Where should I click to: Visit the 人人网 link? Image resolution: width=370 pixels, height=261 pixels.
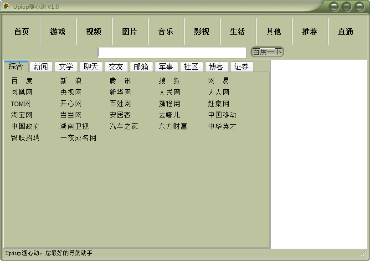[x=219, y=92]
